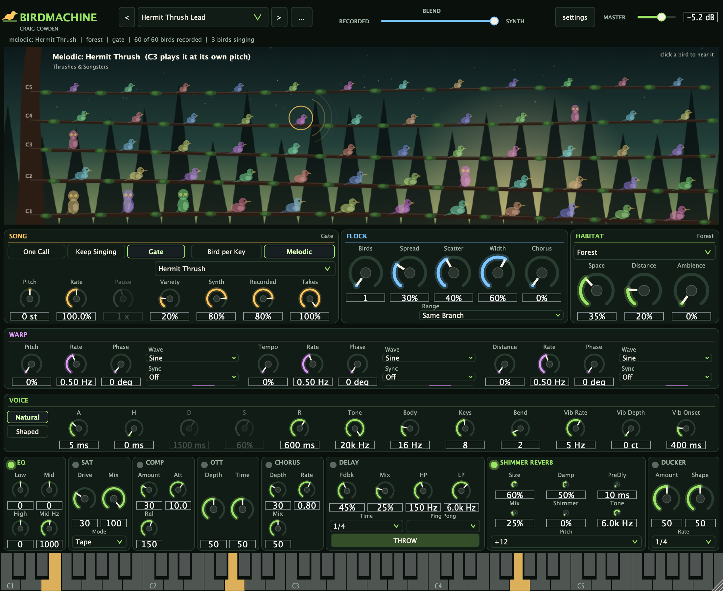
Task: Enable the DELAY power toggle
Action: point(333,464)
